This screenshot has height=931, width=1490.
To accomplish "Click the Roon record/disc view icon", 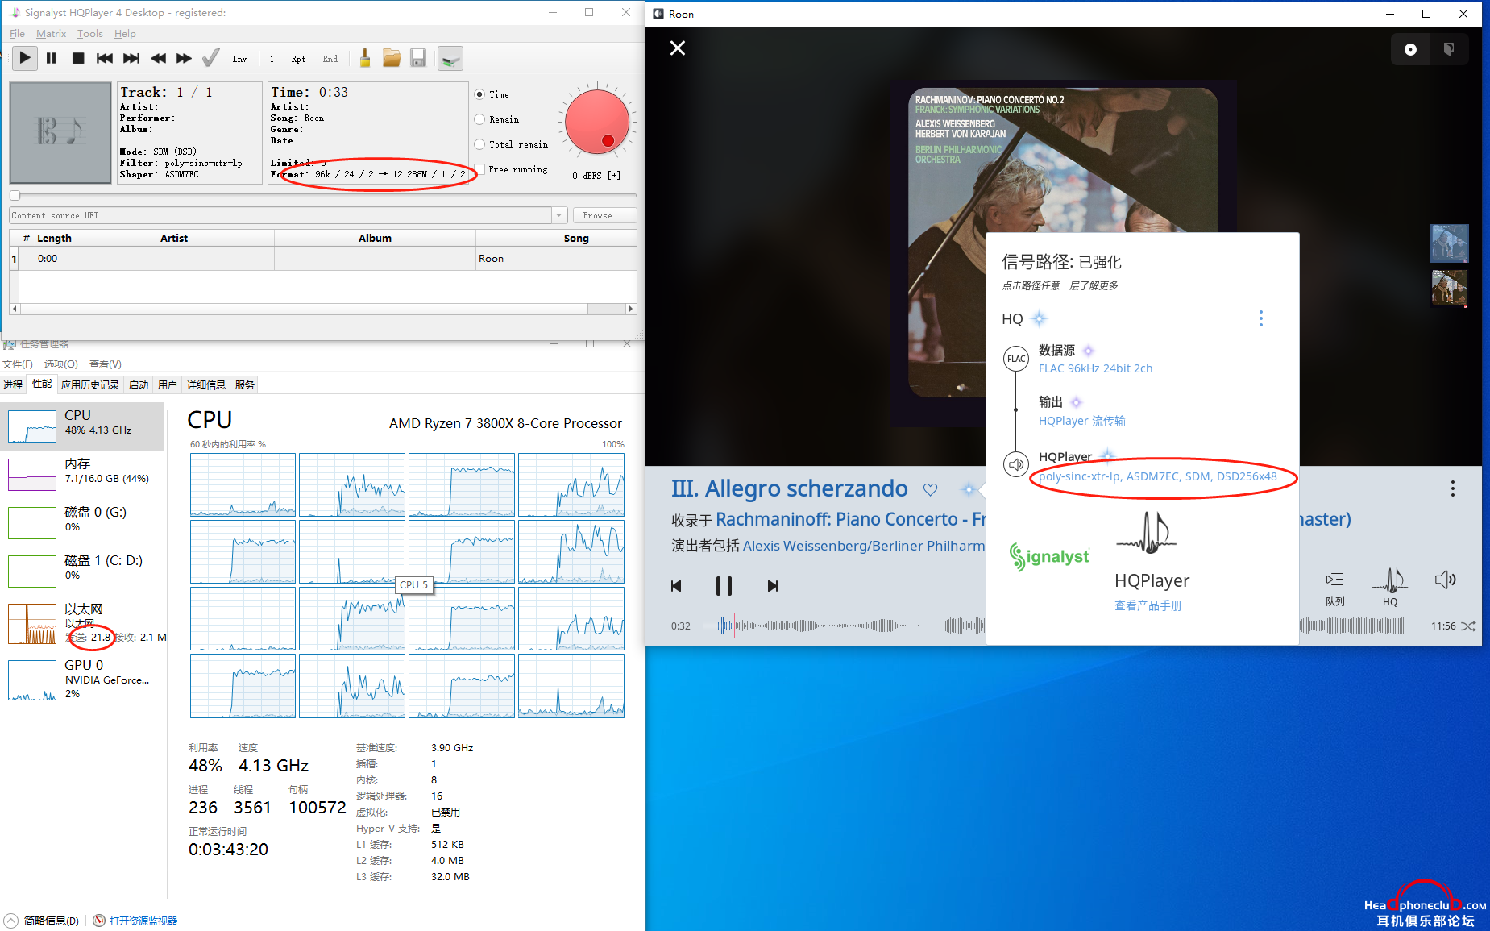I will (x=1410, y=49).
